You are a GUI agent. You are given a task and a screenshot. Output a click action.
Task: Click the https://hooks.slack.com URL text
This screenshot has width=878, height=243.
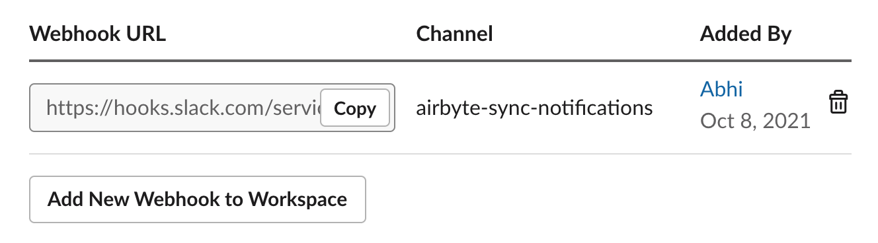(183, 108)
